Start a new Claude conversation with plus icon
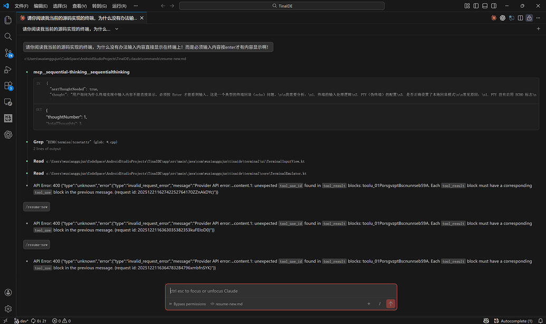This screenshot has height=324, width=546. click(x=538, y=29)
